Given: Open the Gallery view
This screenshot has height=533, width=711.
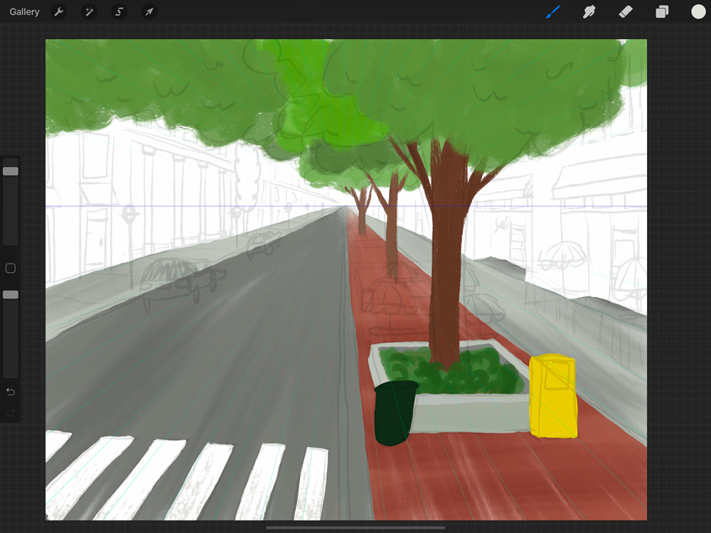Looking at the screenshot, I should point(24,12).
